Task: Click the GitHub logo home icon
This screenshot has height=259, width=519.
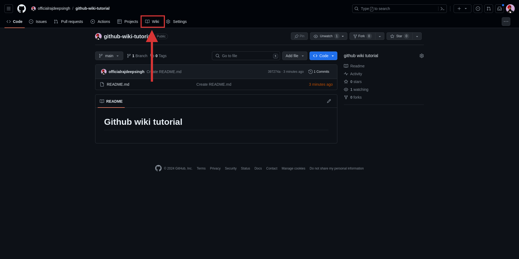Action: click(x=22, y=9)
